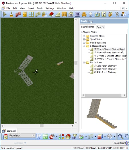Screen dimensions: 129x150
Task: Expand the Spiral Stairs folder
Action: [84, 39]
